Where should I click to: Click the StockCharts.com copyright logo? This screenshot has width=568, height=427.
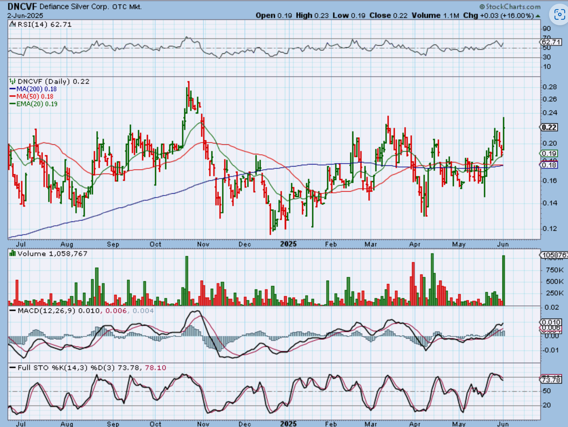click(x=510, y=7)
